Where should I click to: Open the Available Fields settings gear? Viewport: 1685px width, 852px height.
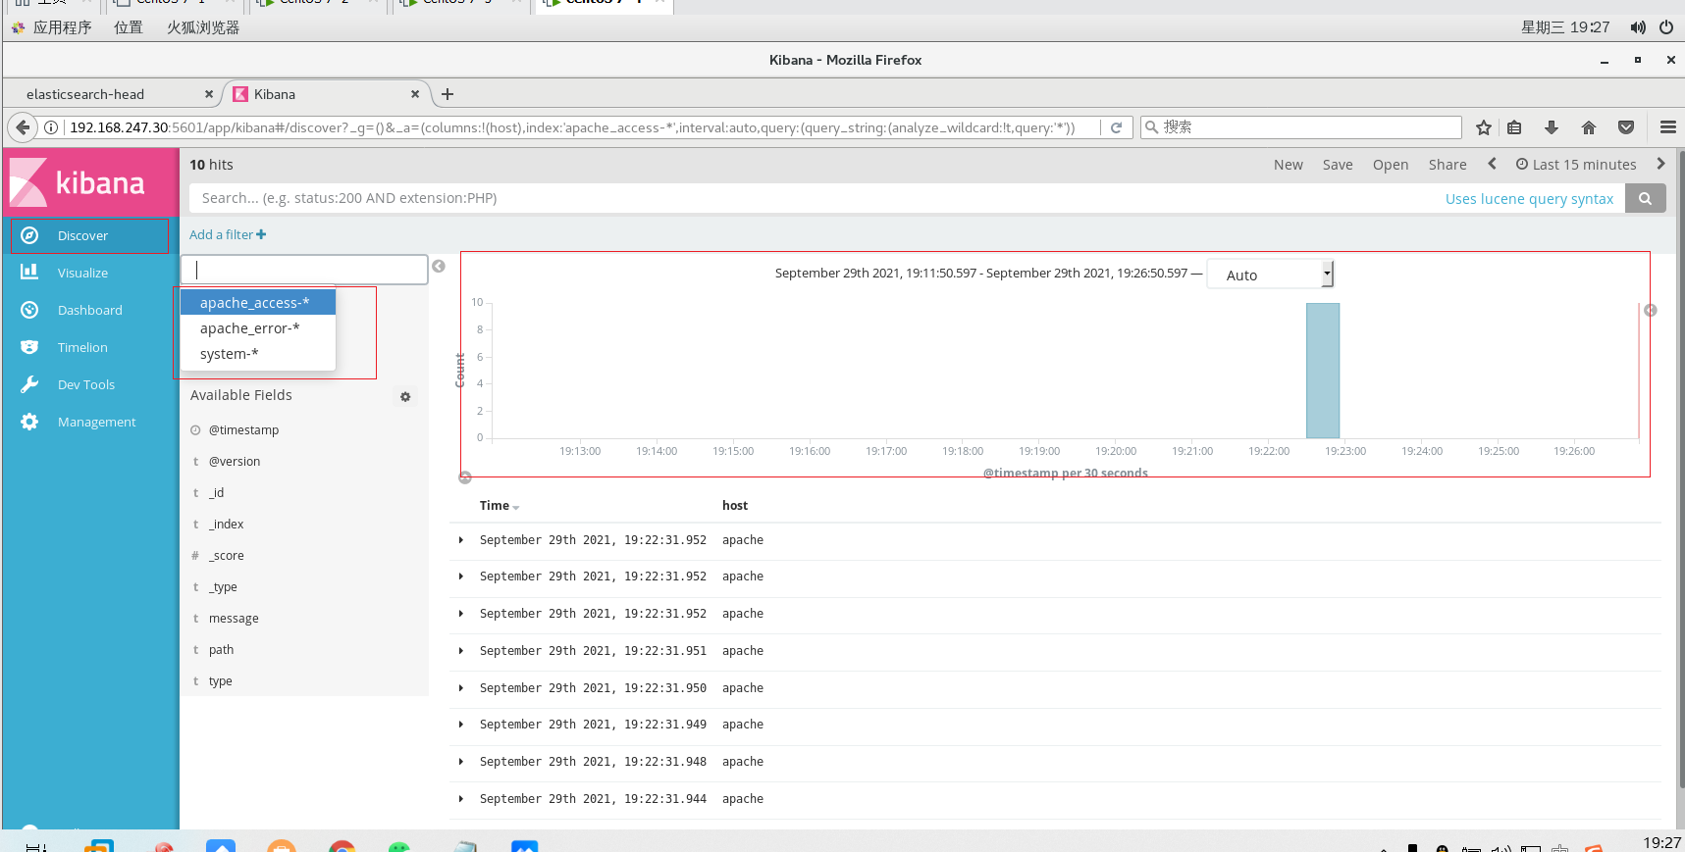(x=405, y=396)
